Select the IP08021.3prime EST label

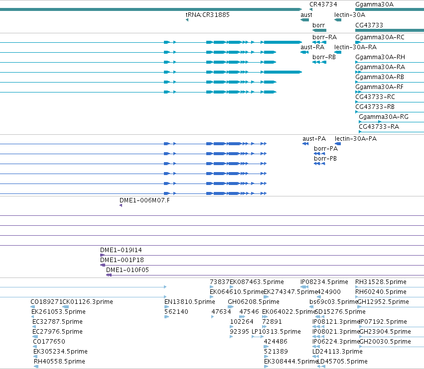336,332
